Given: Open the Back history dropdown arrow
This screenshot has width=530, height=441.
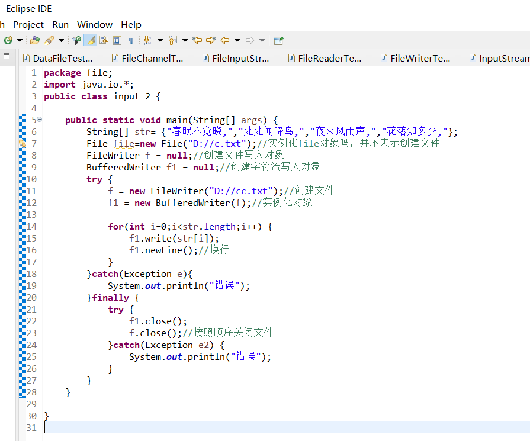Looking at the screenshot, I should 237,40.
